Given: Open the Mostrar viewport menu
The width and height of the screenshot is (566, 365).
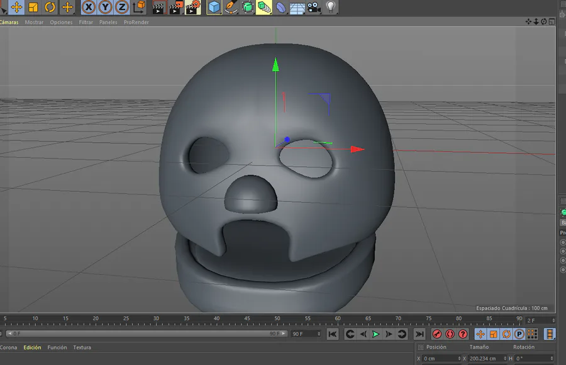Looking at the screenshot, I should point(34,22).
